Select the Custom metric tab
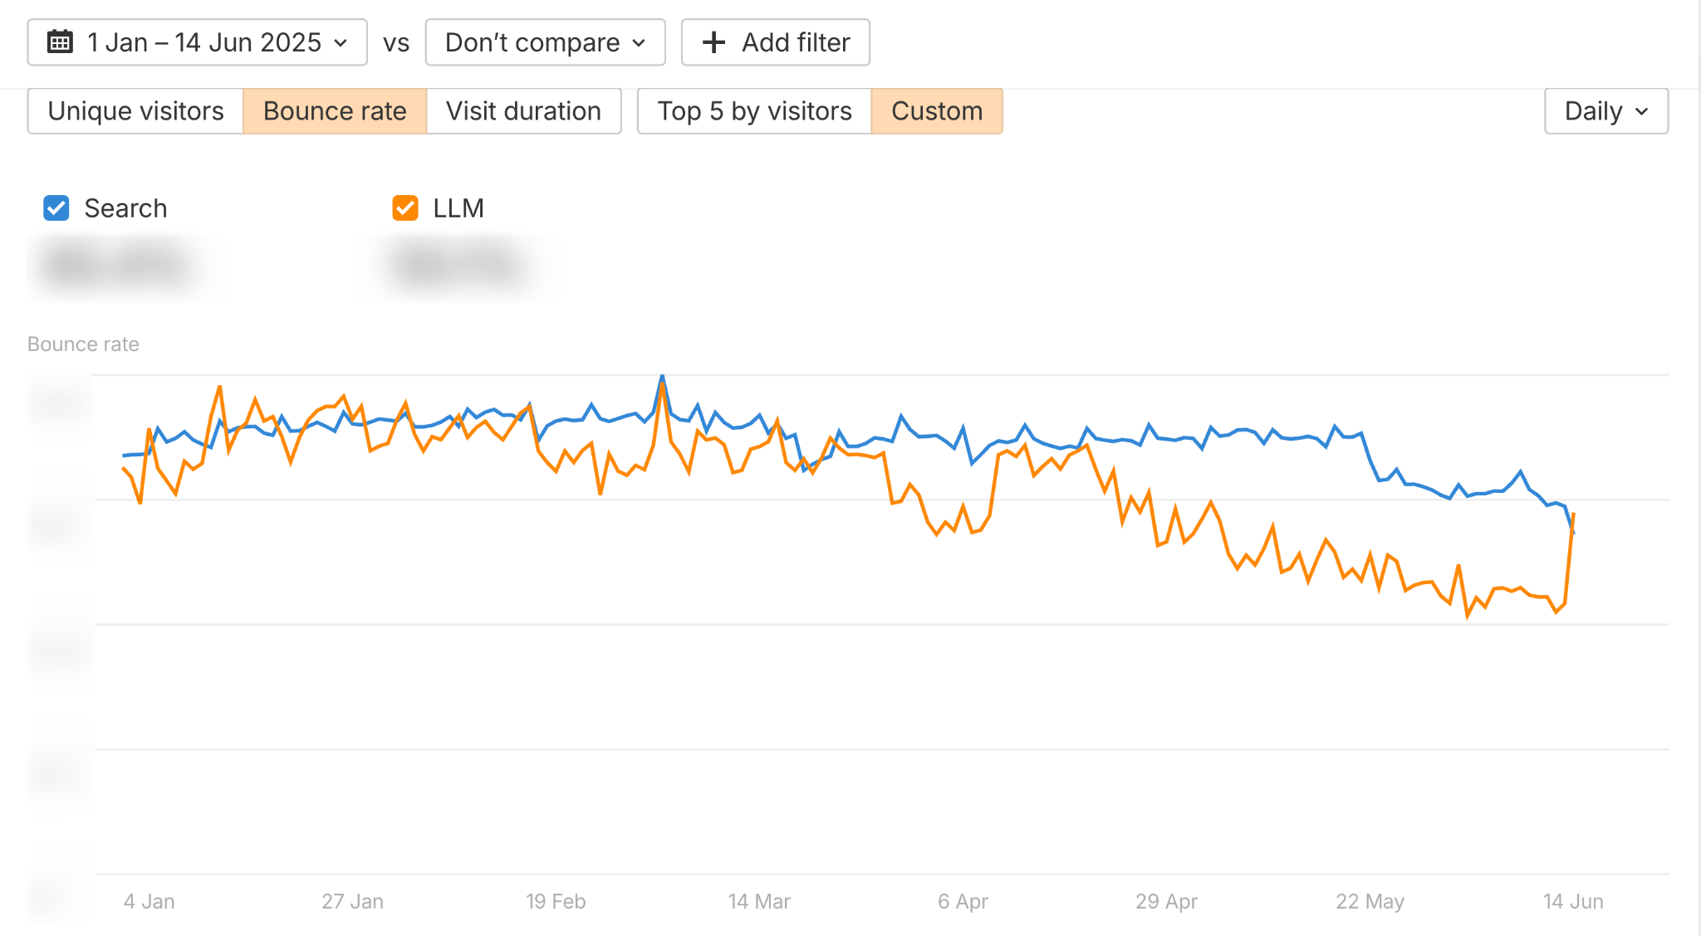 pos(936,110)
